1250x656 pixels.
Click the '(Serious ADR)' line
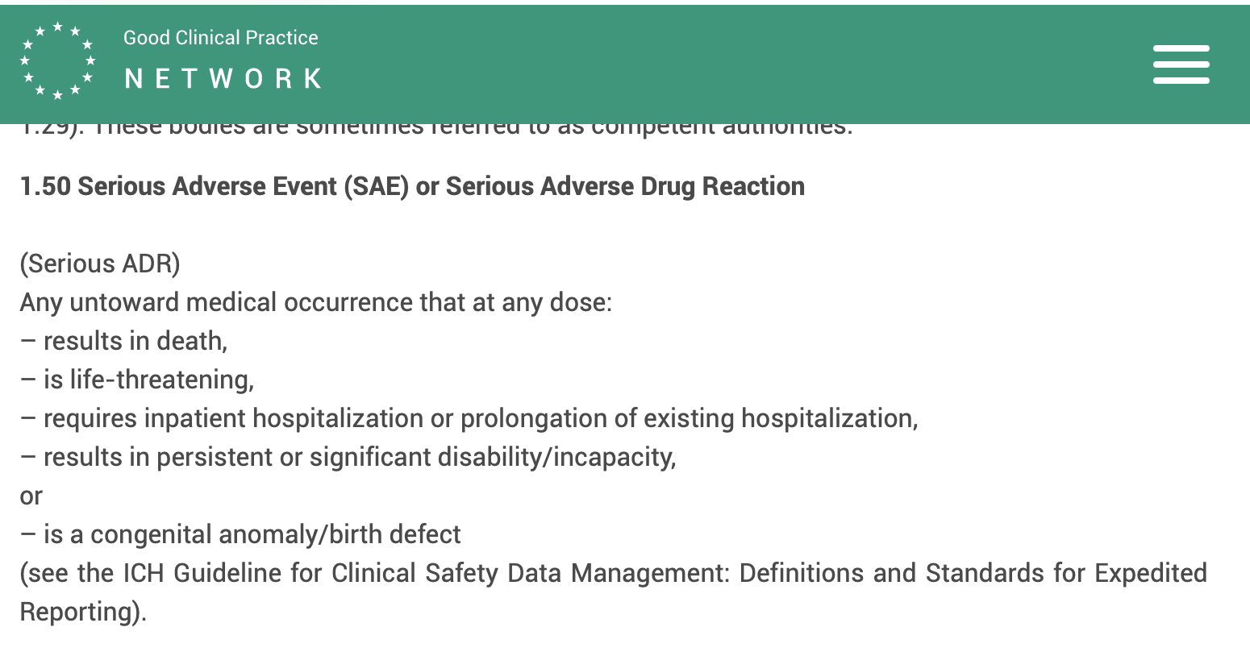(100, 264)
